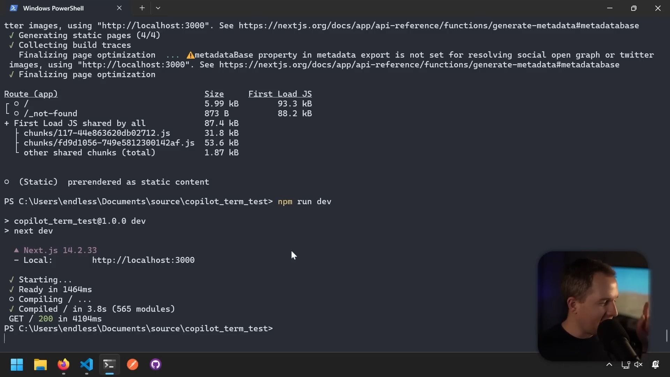Open the Windows Start menu
The height and width of the screenshot is (377, 670).
(17, 365)
